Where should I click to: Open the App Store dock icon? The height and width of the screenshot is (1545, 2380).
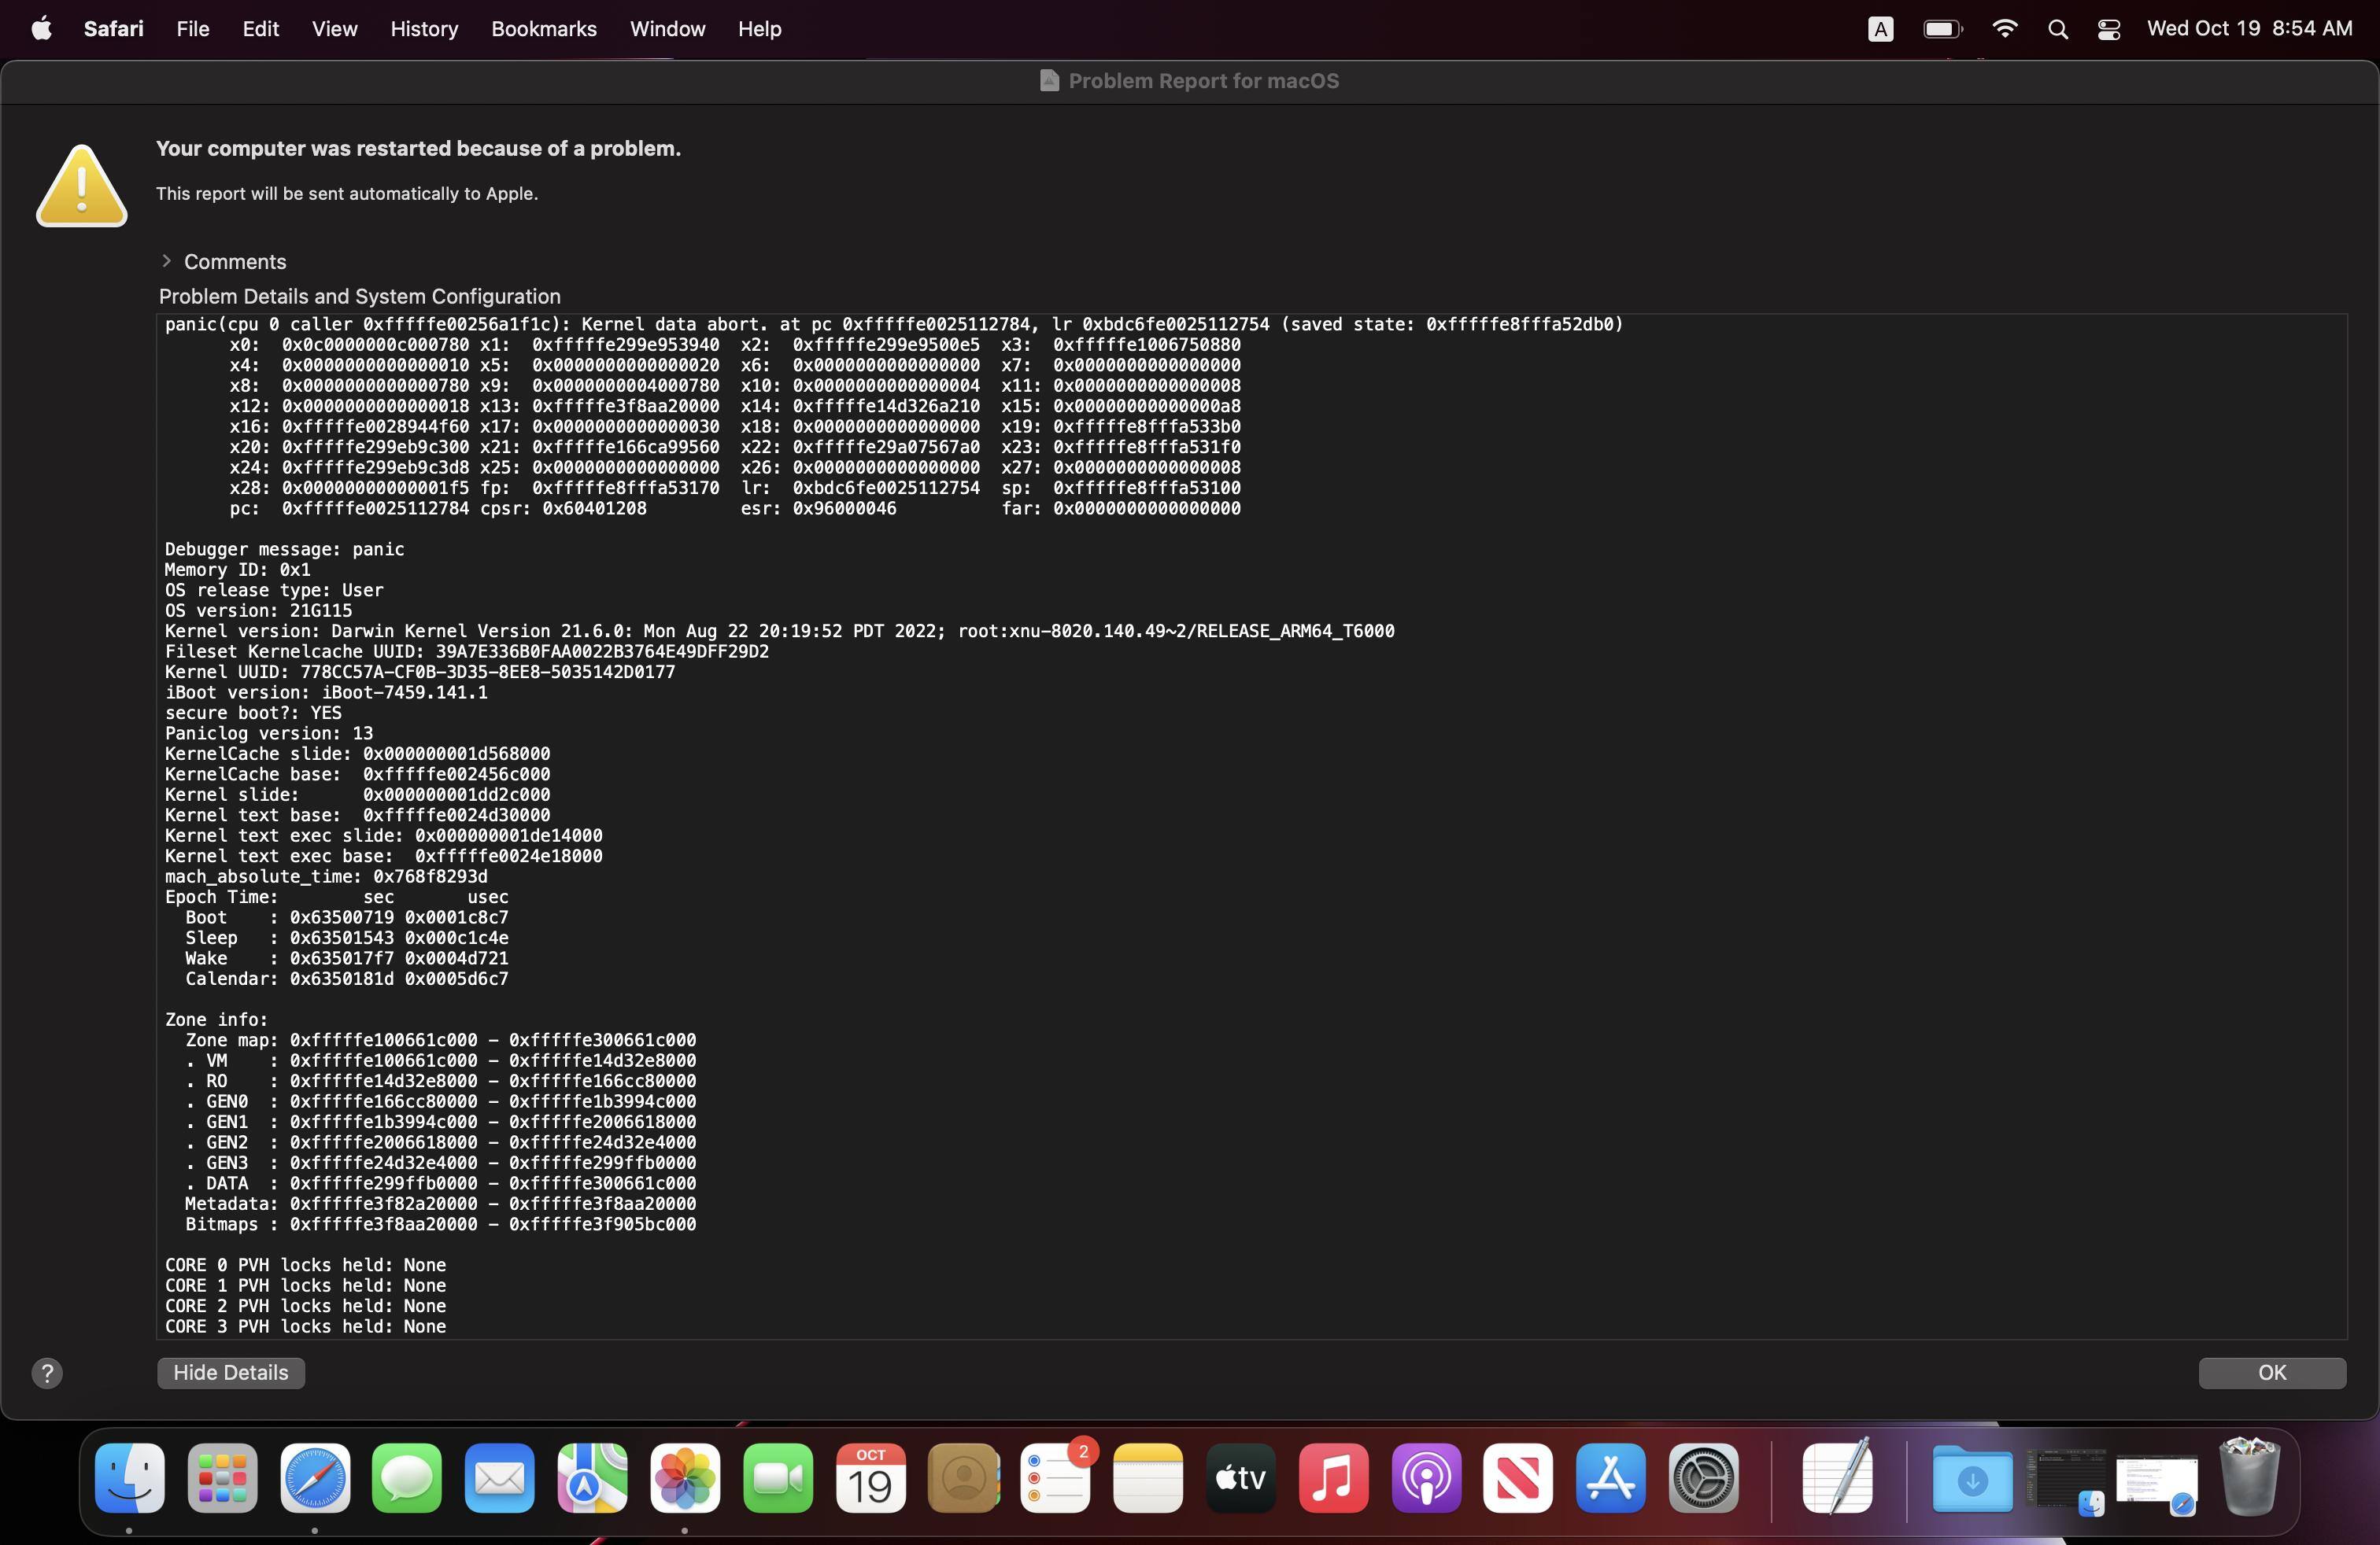[x=1610, y=1477]
